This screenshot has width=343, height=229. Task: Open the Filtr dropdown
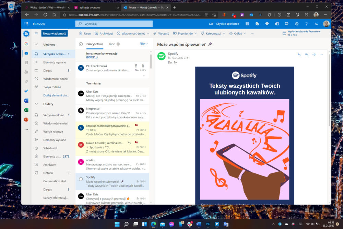click(143, 44)
